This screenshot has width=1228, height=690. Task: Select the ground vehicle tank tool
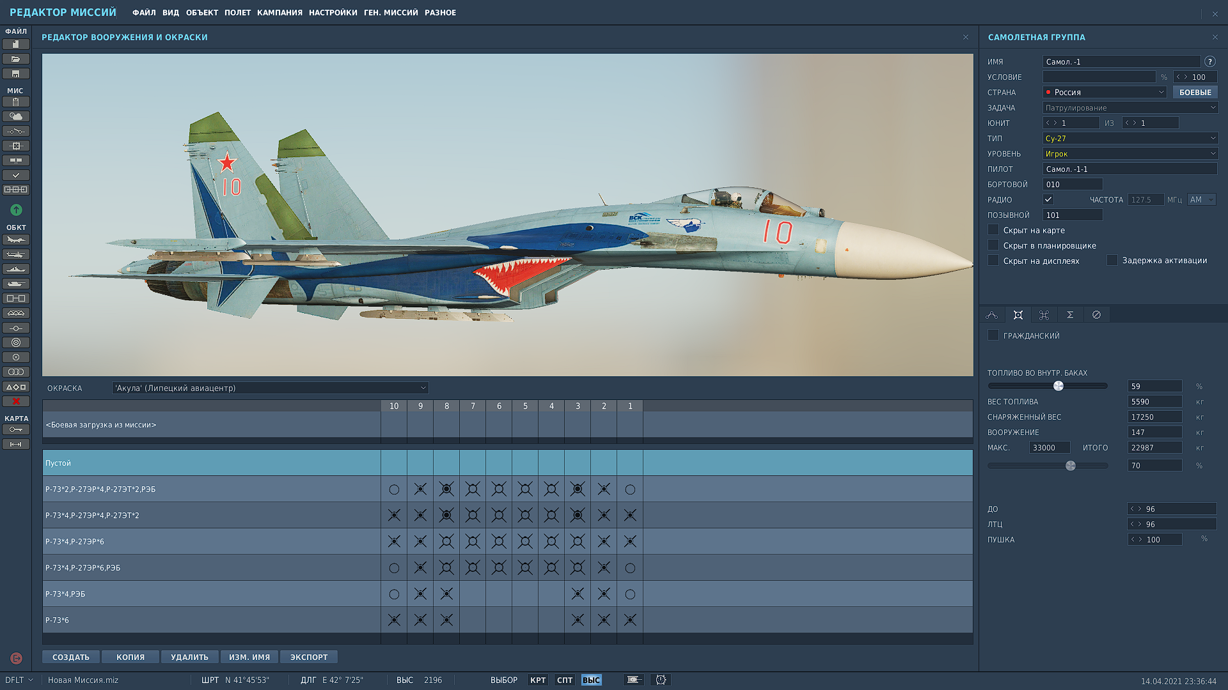[x=16, y=284]
